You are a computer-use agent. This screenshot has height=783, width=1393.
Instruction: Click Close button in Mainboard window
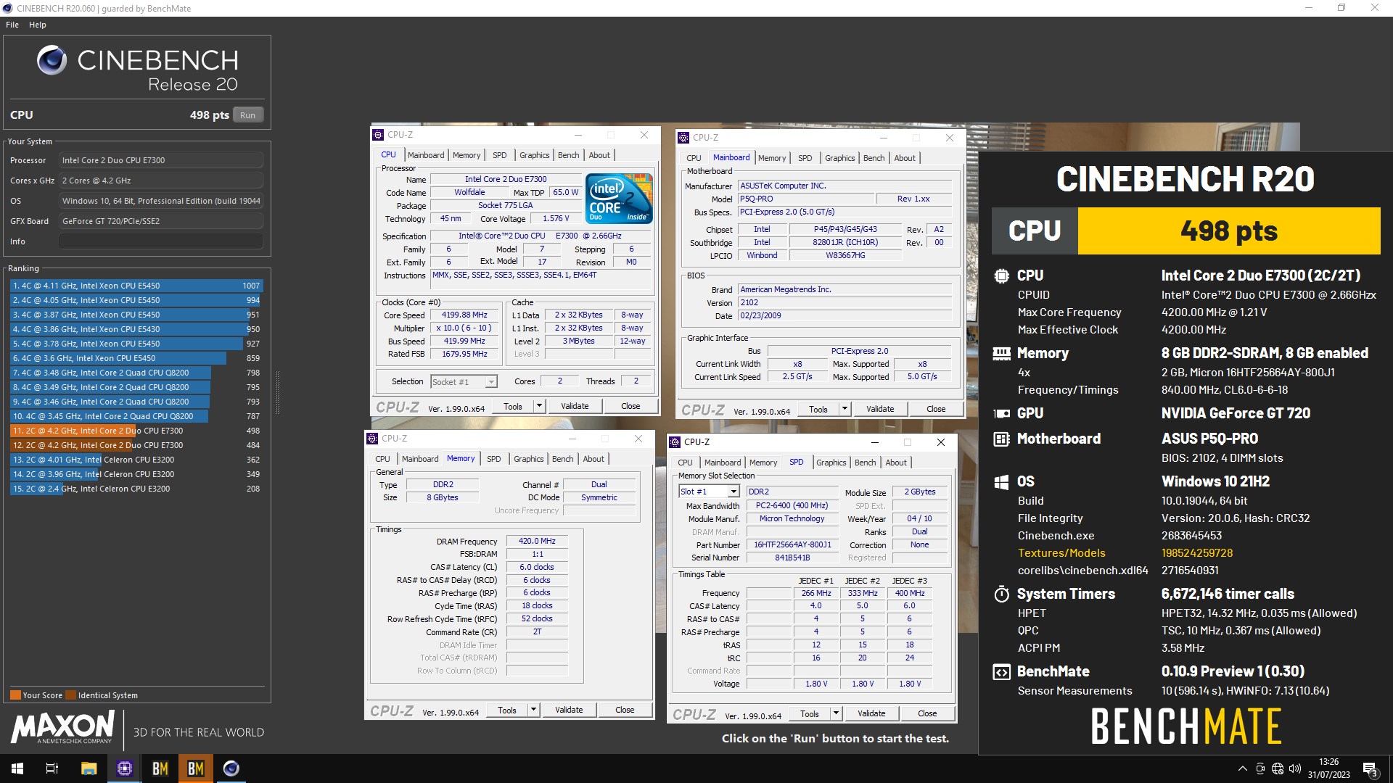coord(936,409)
